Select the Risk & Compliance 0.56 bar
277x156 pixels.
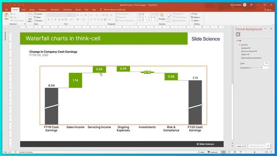[x=171, y=77]
